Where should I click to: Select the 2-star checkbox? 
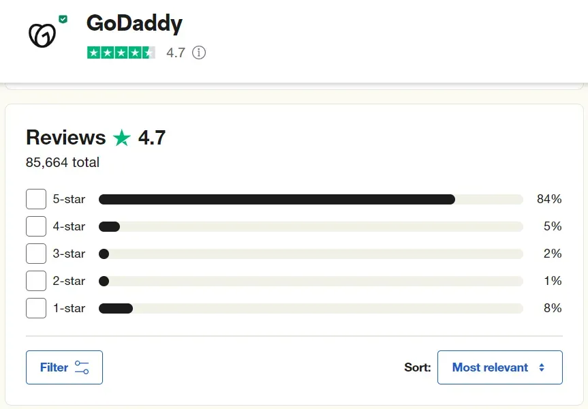click(36, 281)
